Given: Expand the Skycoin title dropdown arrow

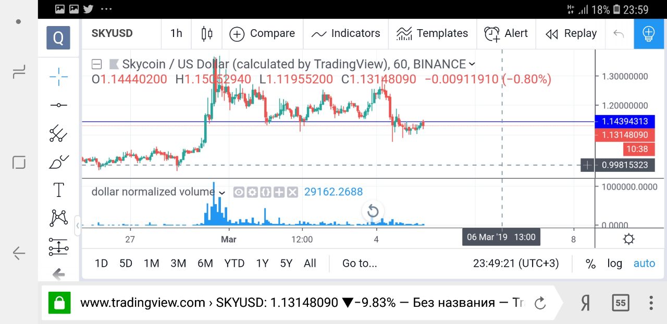Looking at the screenshot, I should click(x=472, y=64).
